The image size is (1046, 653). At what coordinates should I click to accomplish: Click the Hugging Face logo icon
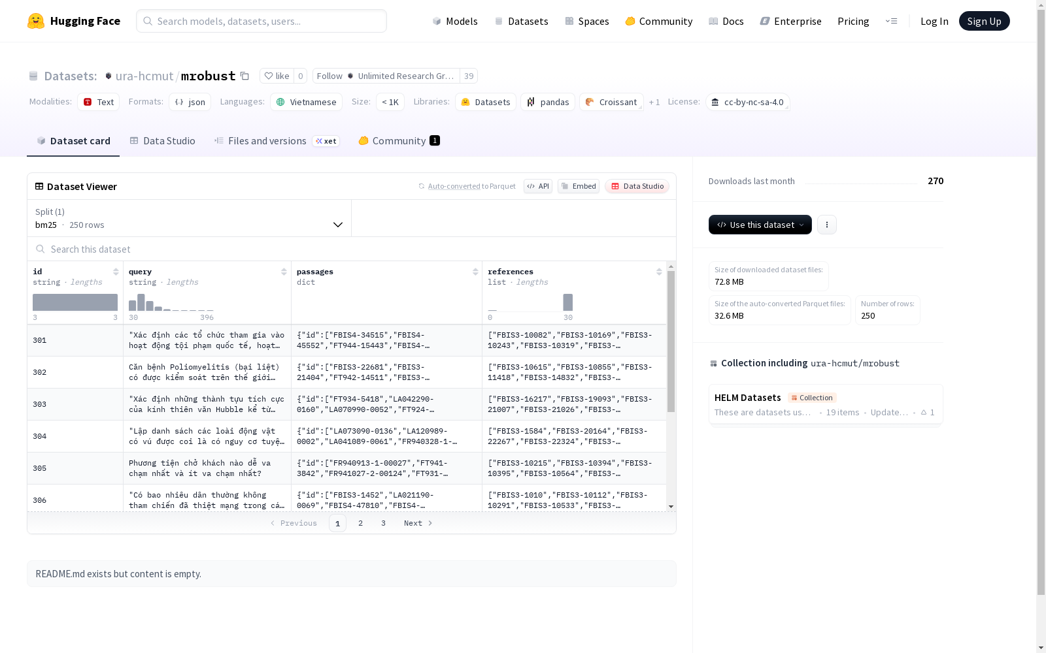click(x=36, y=21)
